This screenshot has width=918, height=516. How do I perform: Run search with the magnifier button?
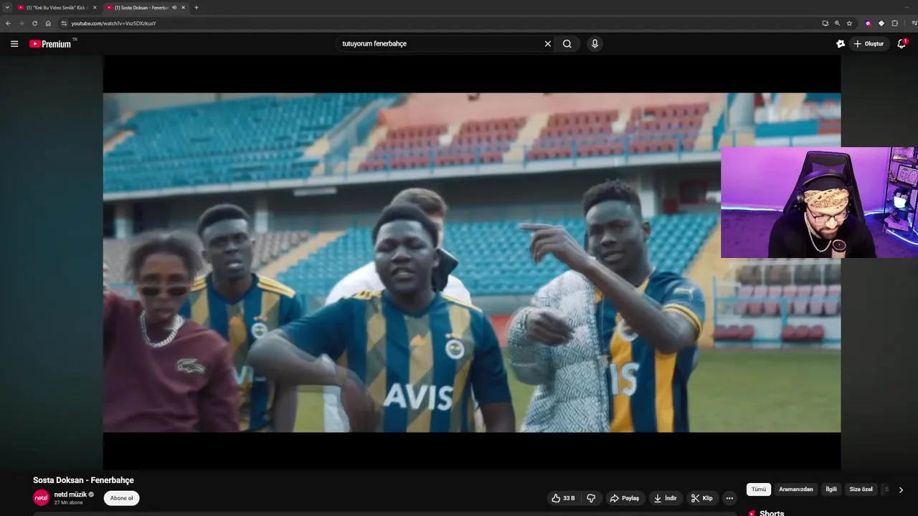click(x=567, y=44)
